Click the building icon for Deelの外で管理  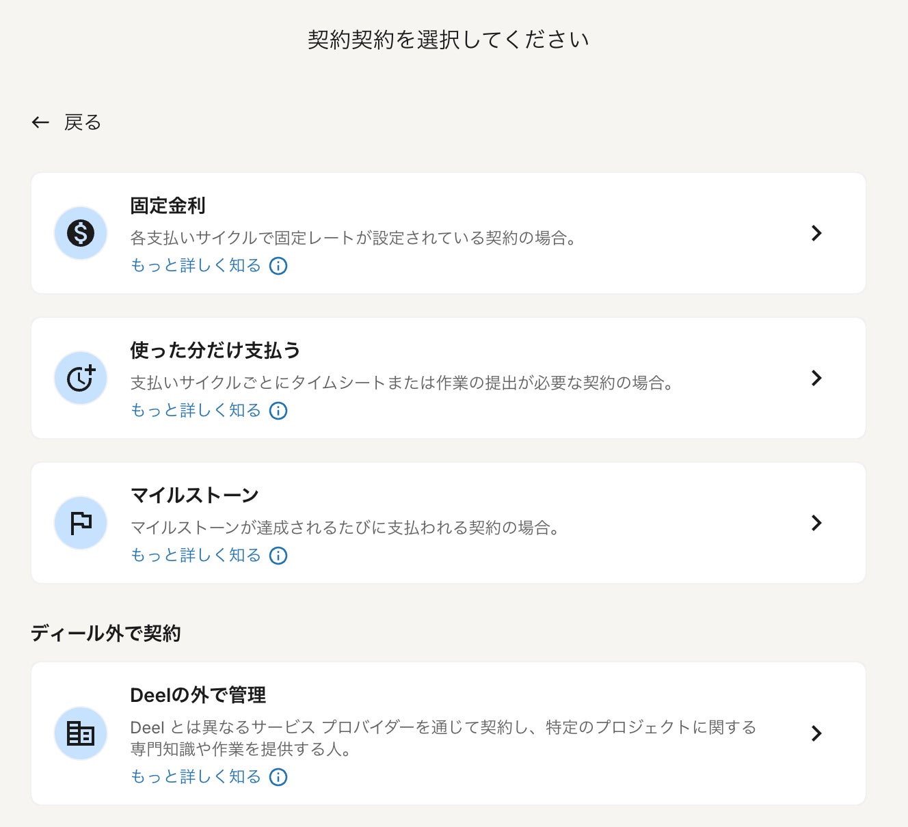click(81, 733)
